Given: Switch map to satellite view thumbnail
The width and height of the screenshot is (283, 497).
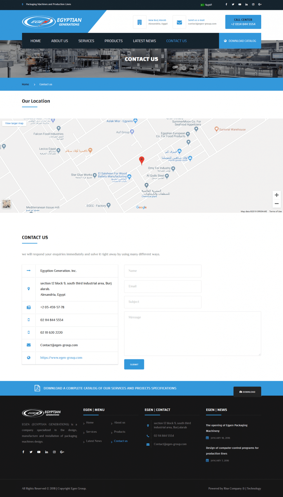Looking at the screenshot, I should pyautogui.click(x=7, y=204).
